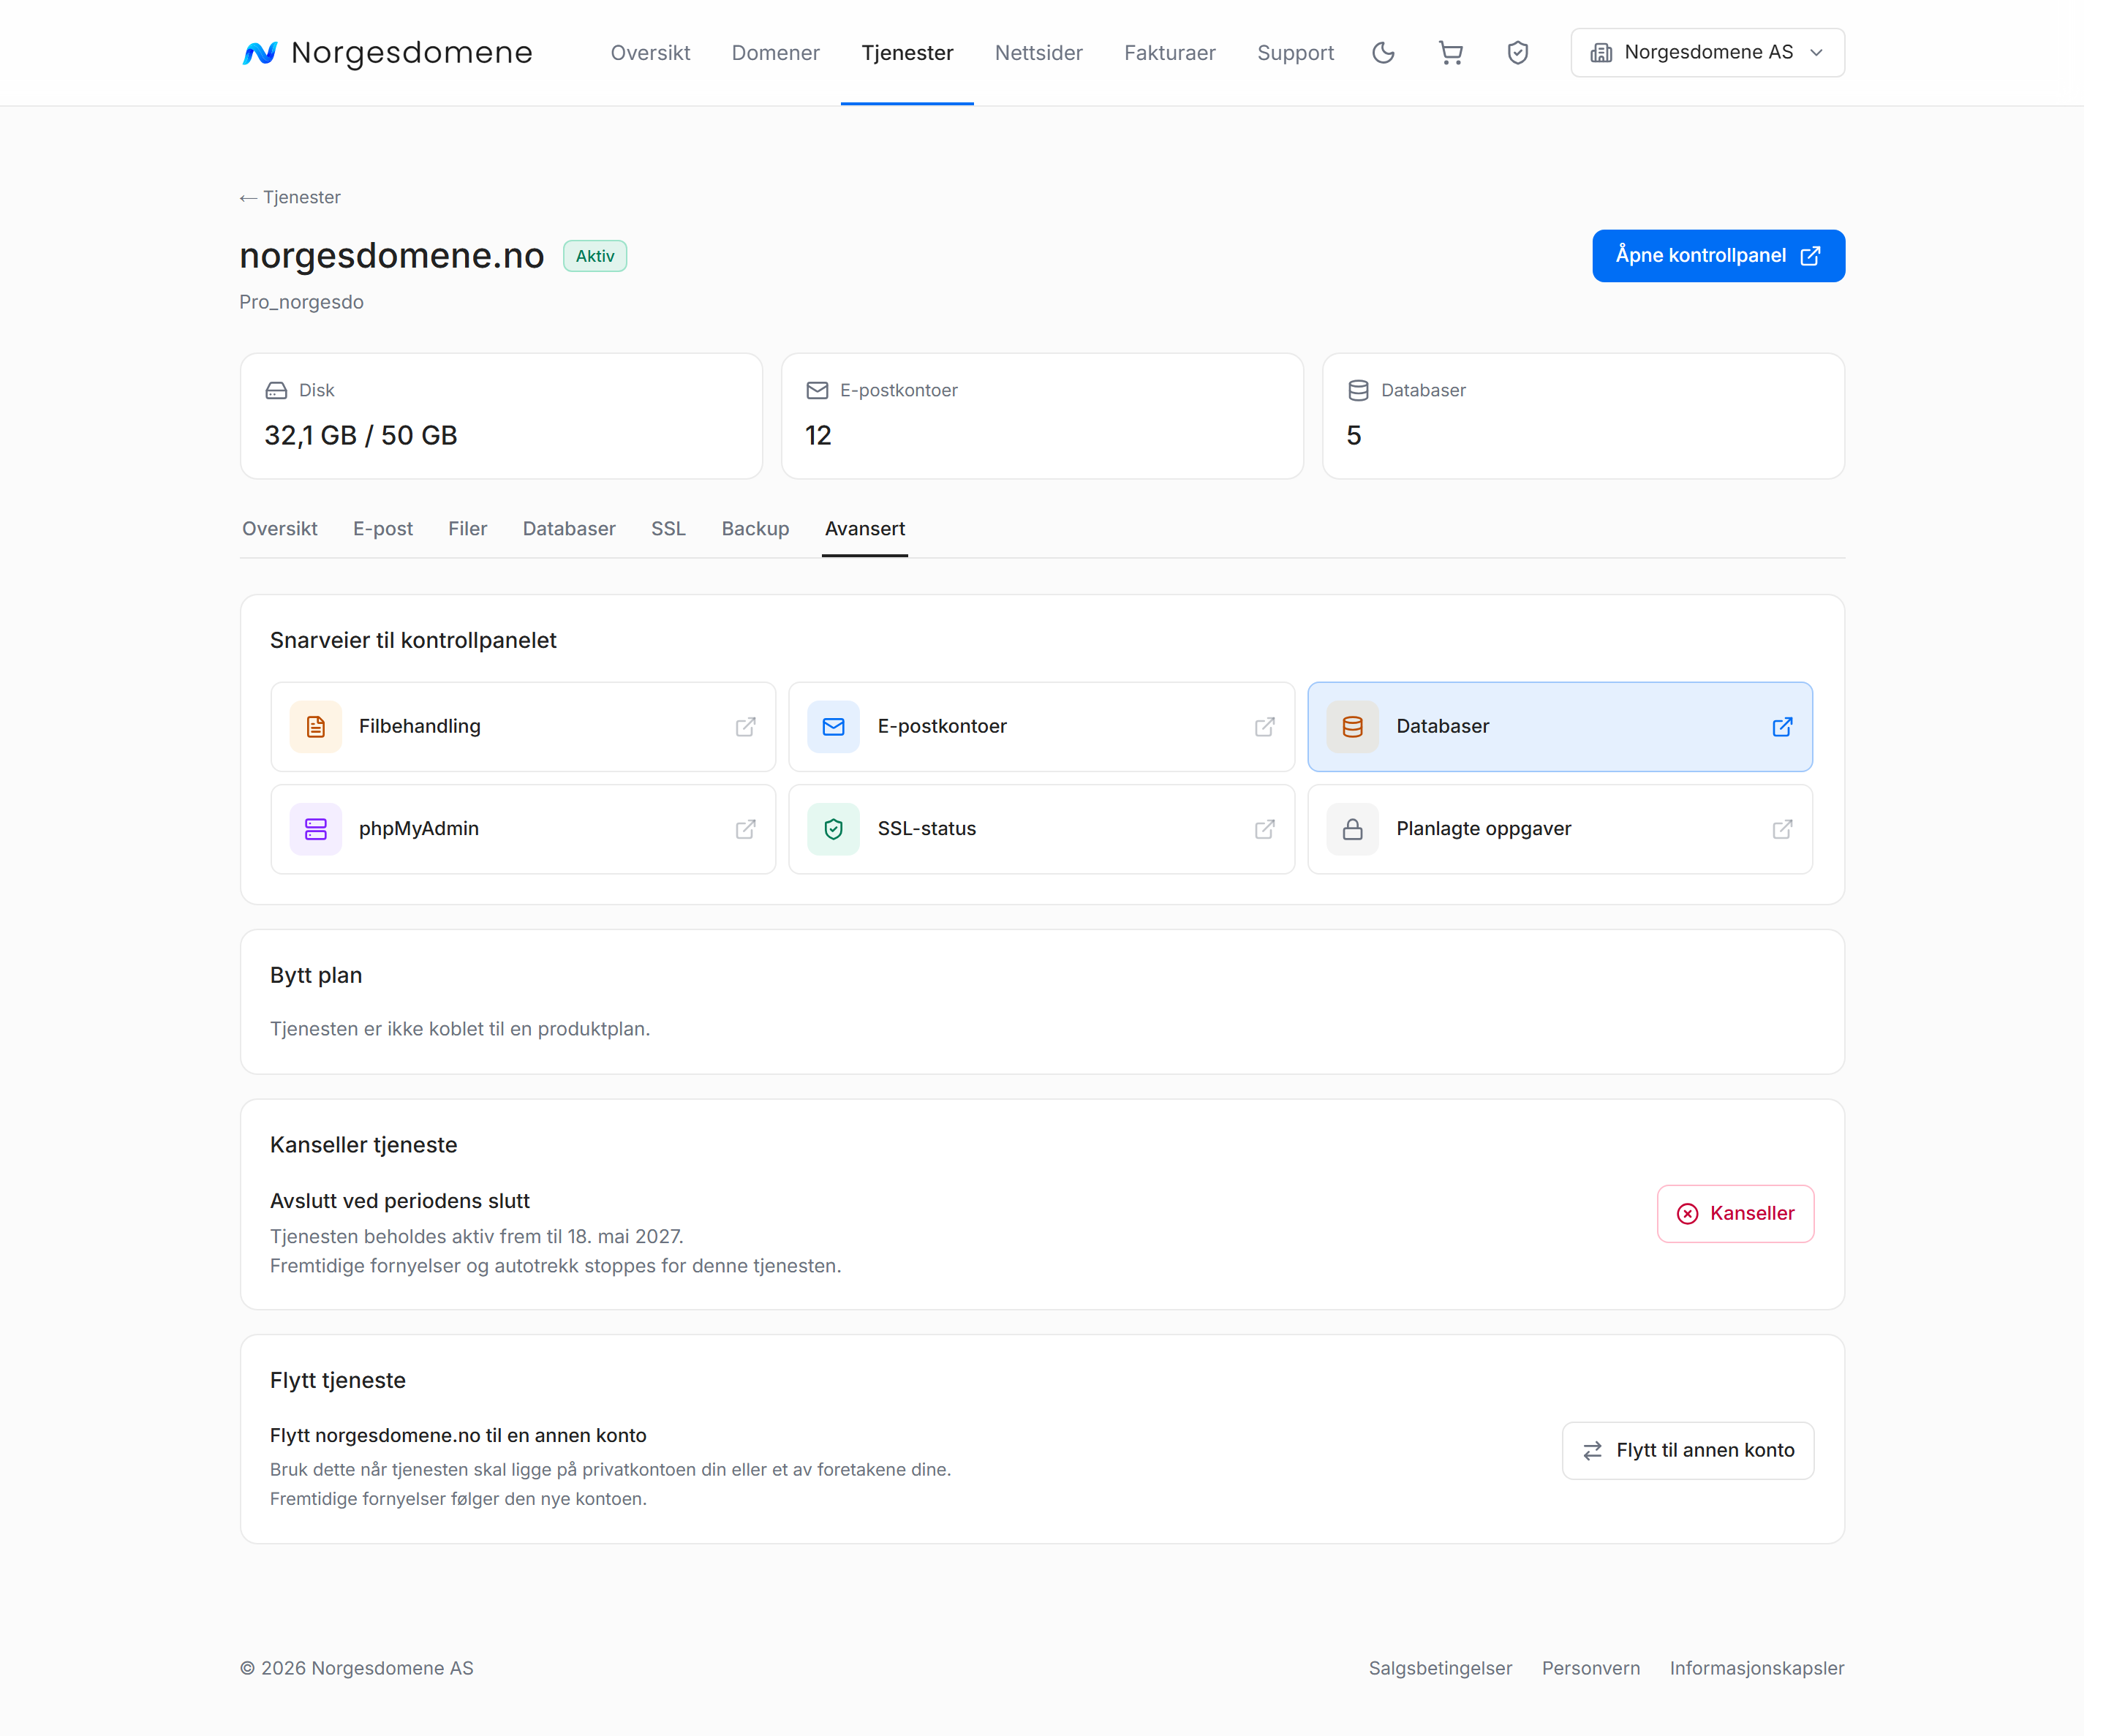
Task: Click the Aktiv status badge
Action: click(595, 256)
